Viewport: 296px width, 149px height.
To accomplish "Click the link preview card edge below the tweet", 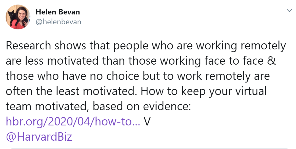I will pos(148,148).
